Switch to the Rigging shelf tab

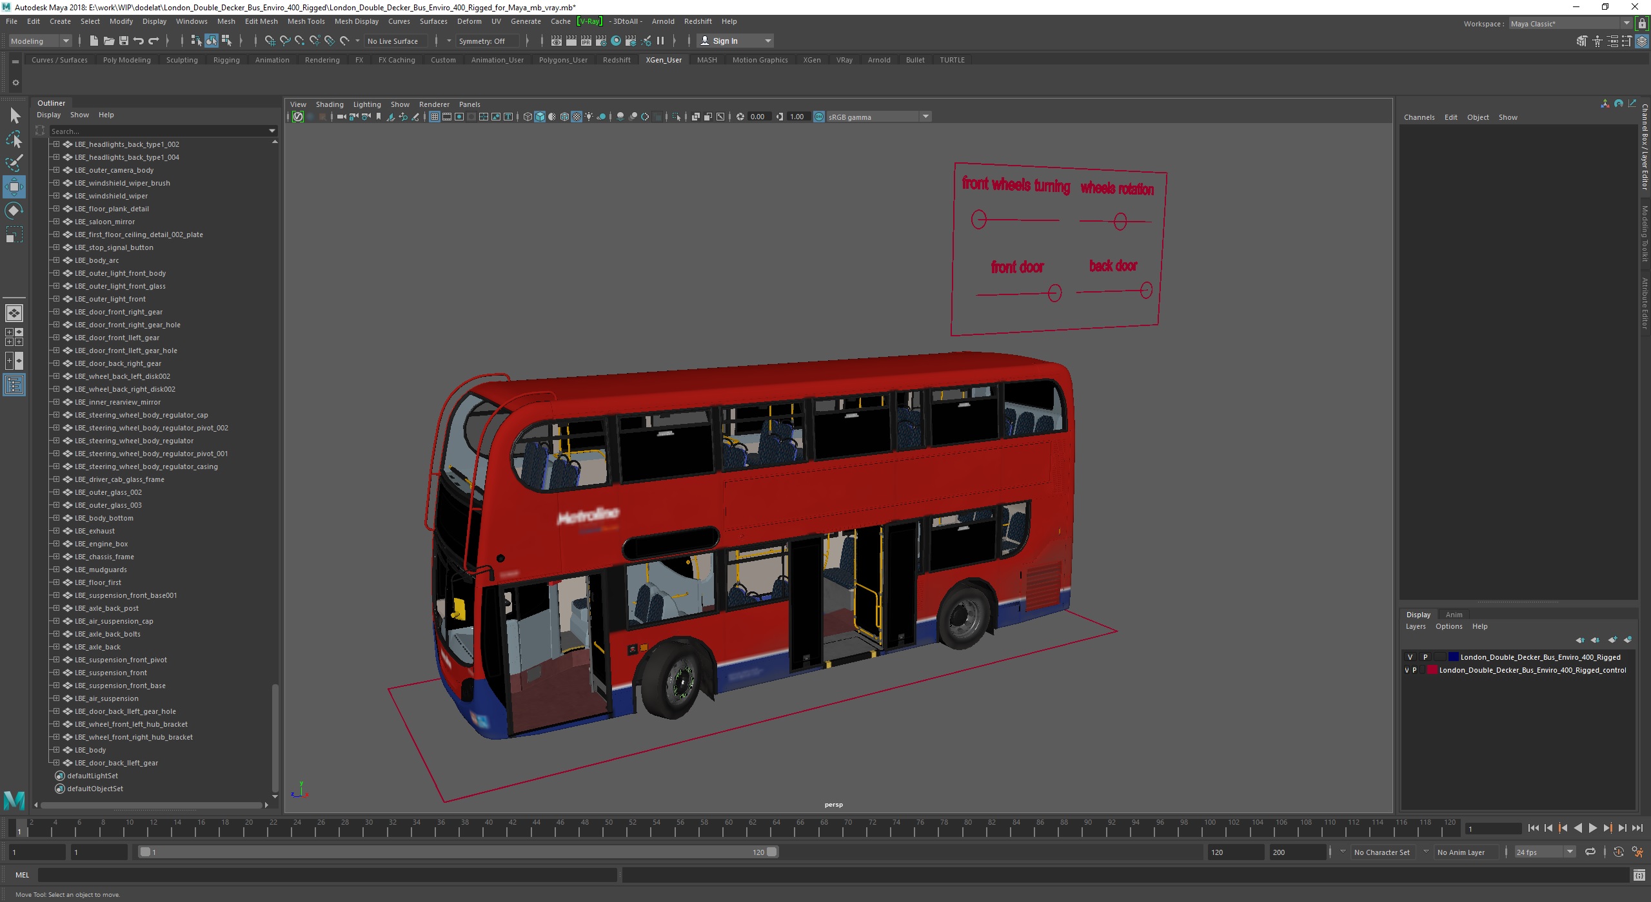click(226, 60)
